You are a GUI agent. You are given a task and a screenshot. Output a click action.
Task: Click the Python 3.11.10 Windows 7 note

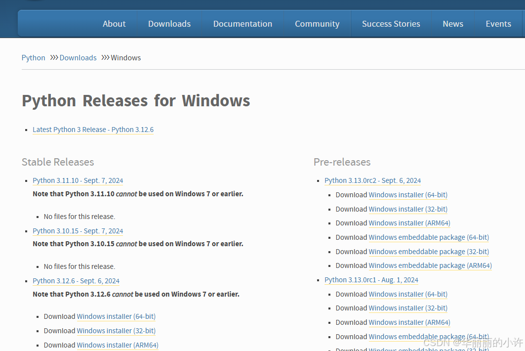coord(138,194)
